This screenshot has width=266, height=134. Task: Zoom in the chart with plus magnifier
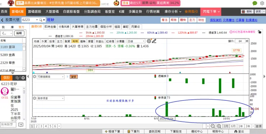point(219,126)
